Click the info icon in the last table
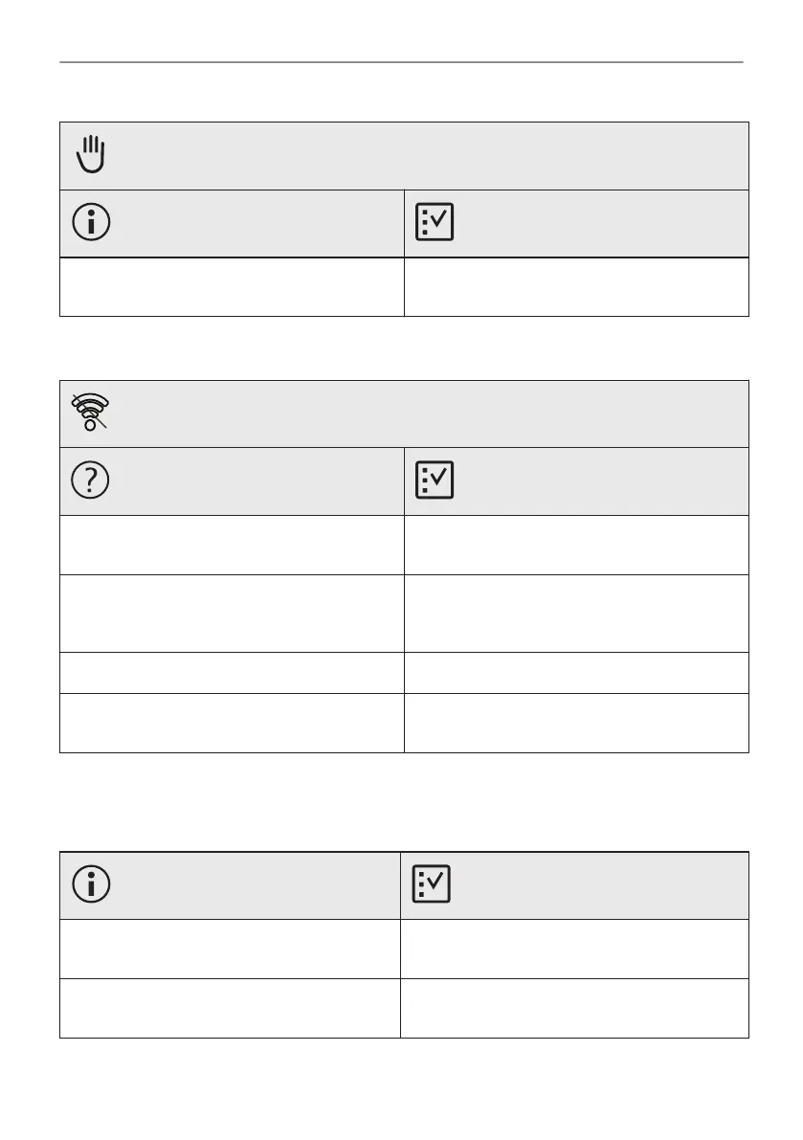The height and width of the screenshot is (1140, 803). pyautogui.click(x=91, y=885)
